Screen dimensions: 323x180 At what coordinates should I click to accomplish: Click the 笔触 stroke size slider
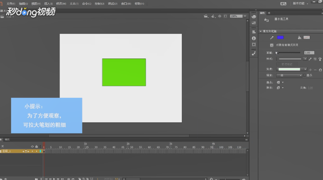(288, 53)
